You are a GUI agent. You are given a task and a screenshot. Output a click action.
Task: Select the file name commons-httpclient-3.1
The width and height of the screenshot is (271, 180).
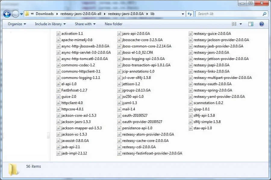point(81,71)
